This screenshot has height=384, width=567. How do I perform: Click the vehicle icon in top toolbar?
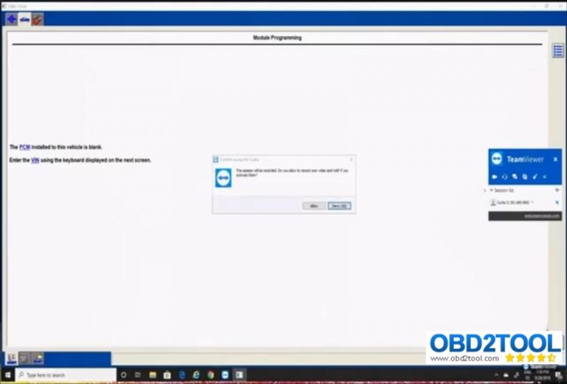24,20
